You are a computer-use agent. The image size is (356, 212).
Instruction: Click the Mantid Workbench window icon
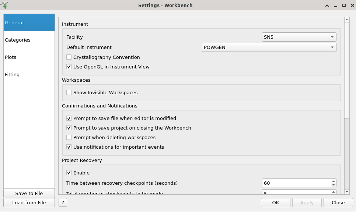[x=4, y=5]
